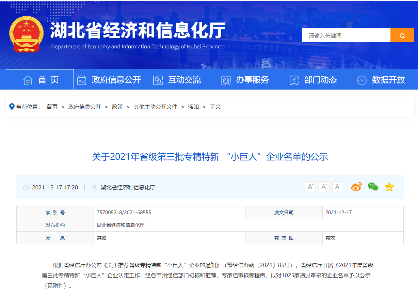Select the 互动交流 navigation tab

[x=184, y=80]
